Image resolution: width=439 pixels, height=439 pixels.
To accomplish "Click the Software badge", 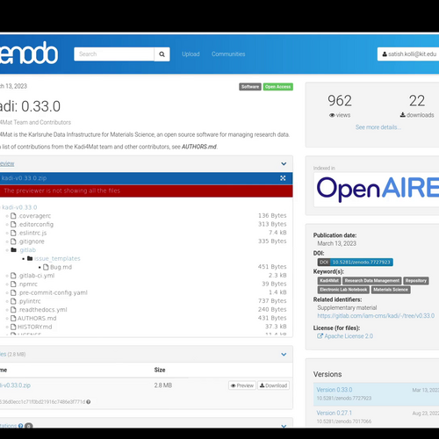I will 250,87.
